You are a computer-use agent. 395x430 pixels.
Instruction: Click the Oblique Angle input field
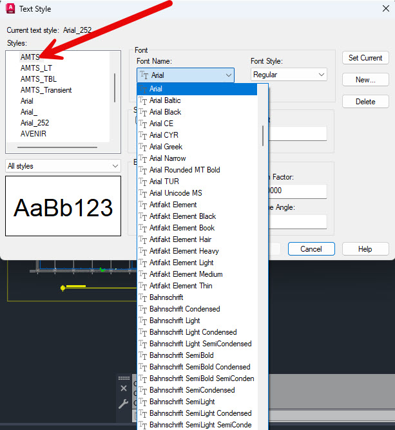click(298, 221)
